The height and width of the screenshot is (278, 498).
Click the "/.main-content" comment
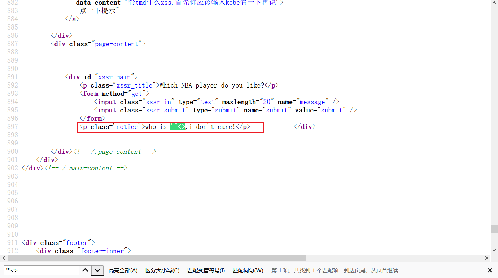tap(86, 168)
